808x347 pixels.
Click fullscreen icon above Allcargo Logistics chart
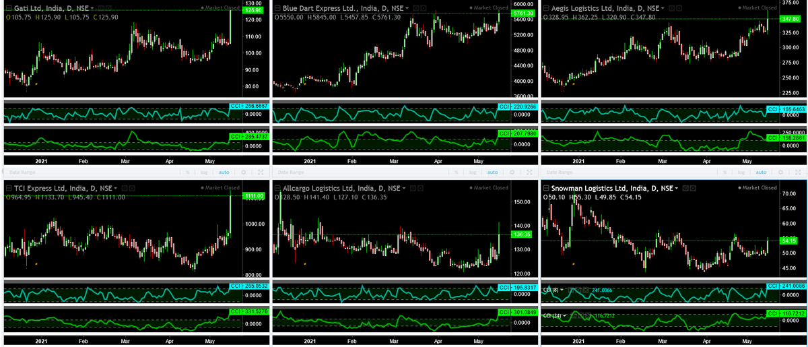point(529,172)
